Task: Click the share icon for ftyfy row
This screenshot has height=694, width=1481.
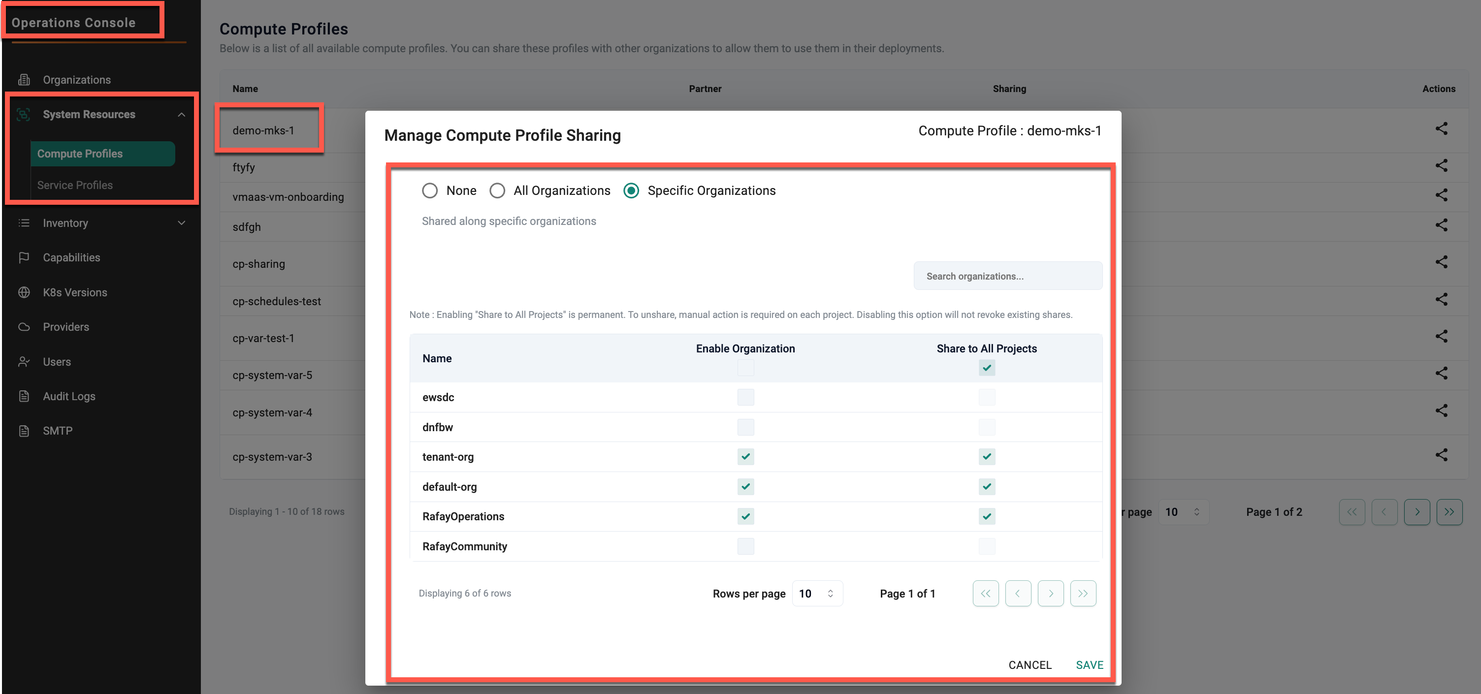Action: pyautogui.click(x=1441, y=166)
